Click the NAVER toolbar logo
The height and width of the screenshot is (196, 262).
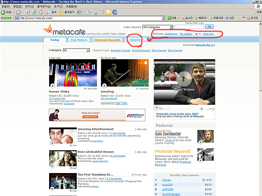(6, 18)
